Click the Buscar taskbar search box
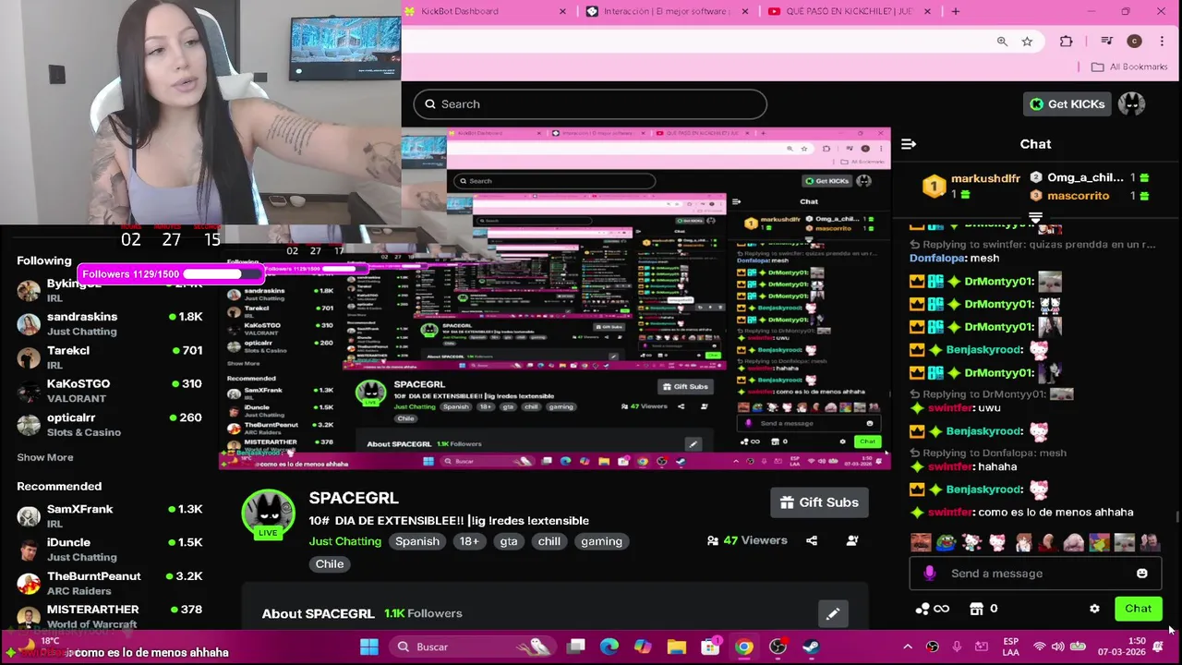This screenshot has height=665, width=1182. click(x=473, y=647)
